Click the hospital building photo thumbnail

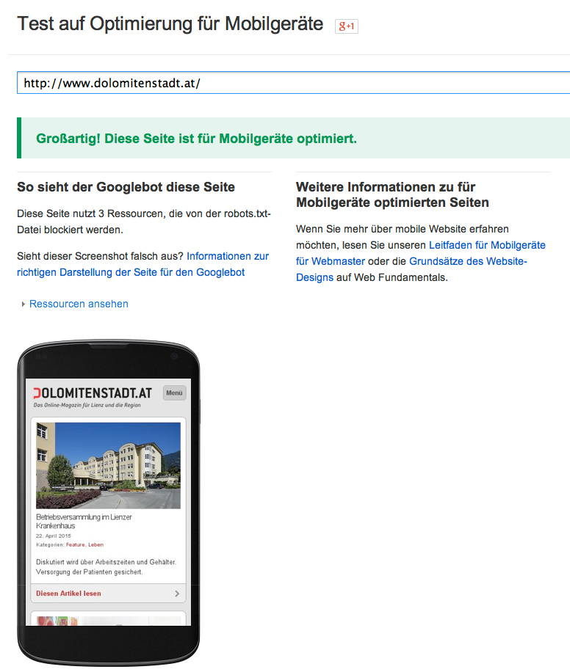(108, 465)
